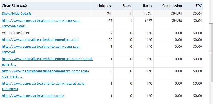This screenshot has width=213, height=104.
Task: Select Uniques value 2 in Without Referrer row
Action: [x=111, y=33]
